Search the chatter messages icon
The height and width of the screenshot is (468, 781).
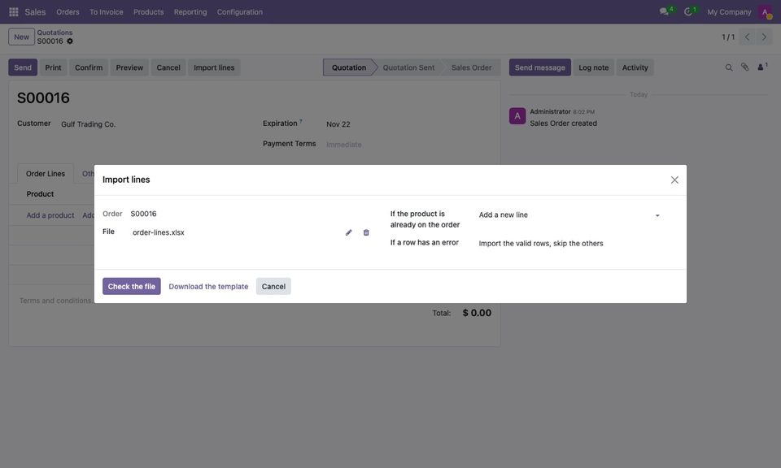[729, 67]
